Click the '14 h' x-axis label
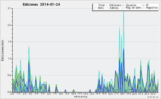Screen dimensions: 161x99 (x=98, y=94)
